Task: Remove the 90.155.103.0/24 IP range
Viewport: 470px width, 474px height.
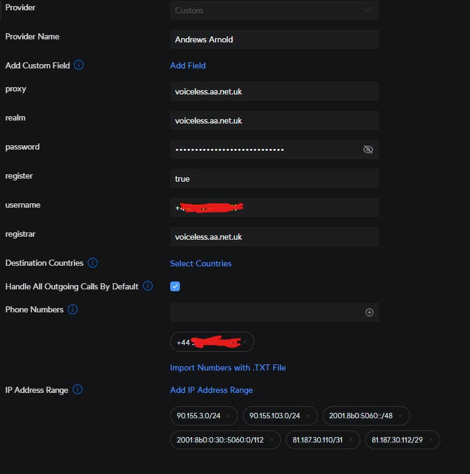Action: click(x=308, y=416)
